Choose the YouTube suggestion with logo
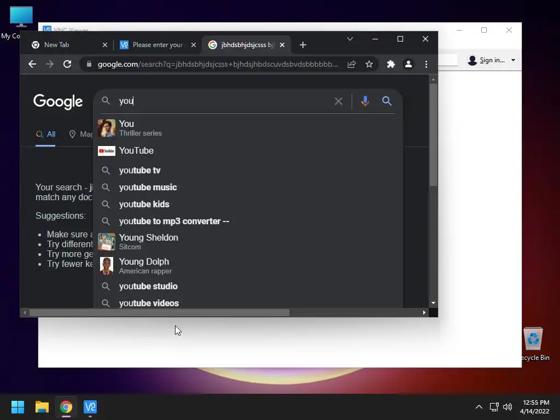This screenshot has height=420, width=560. pyautogui.click(x=248, y=151)
